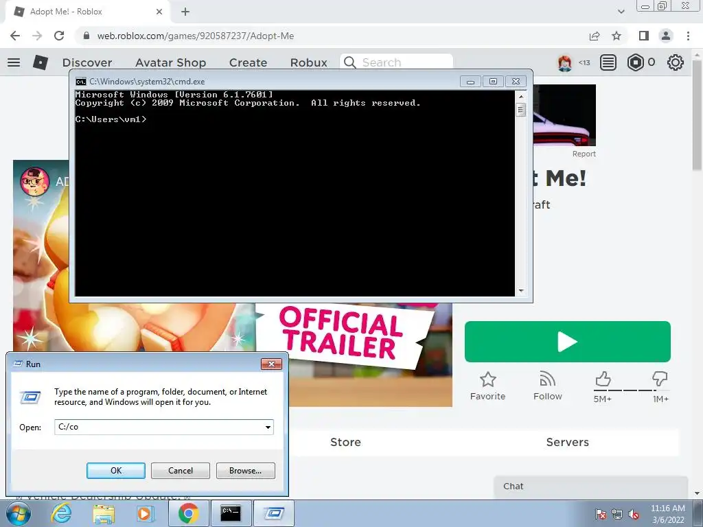
Task: Expand Chrome tab search chevron
Action: click(621, 12)
